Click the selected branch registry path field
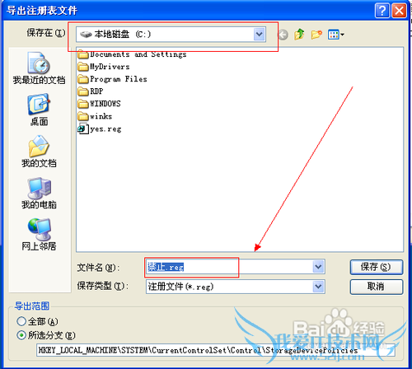This screenshot has width=412, height=369. click(216, 350)
